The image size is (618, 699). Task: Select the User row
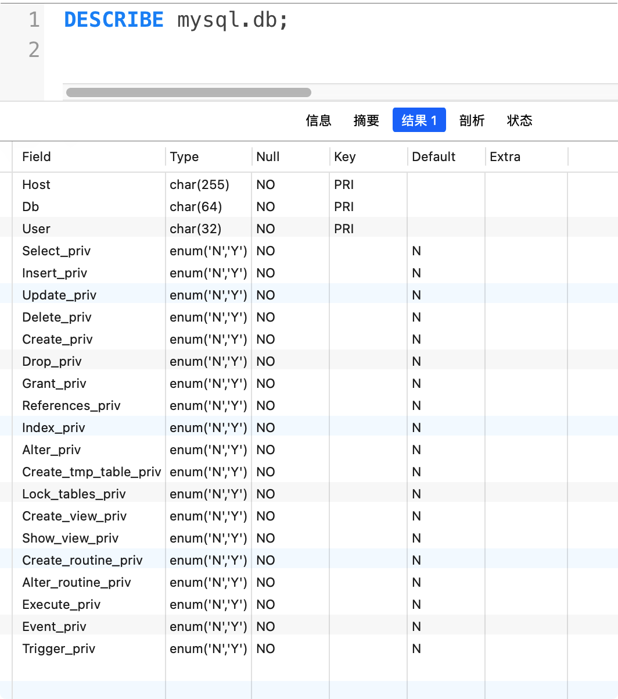click(x=36, y=229)
